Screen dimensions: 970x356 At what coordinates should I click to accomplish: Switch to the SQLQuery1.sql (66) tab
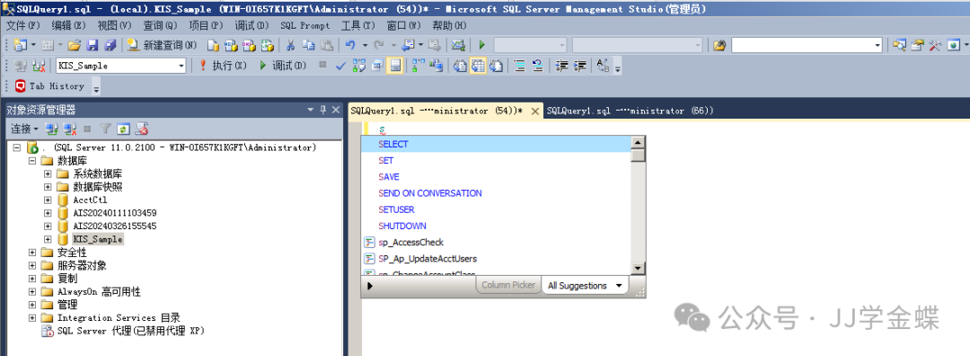coord(630,111)
